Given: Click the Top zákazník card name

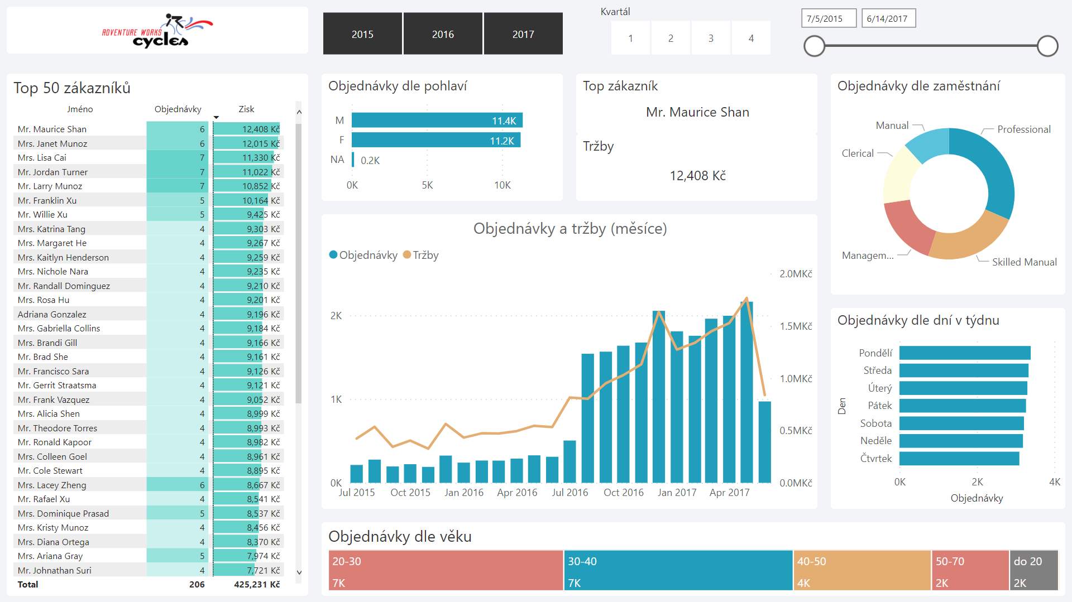Looking at the screenshot, I should (697, 112).
